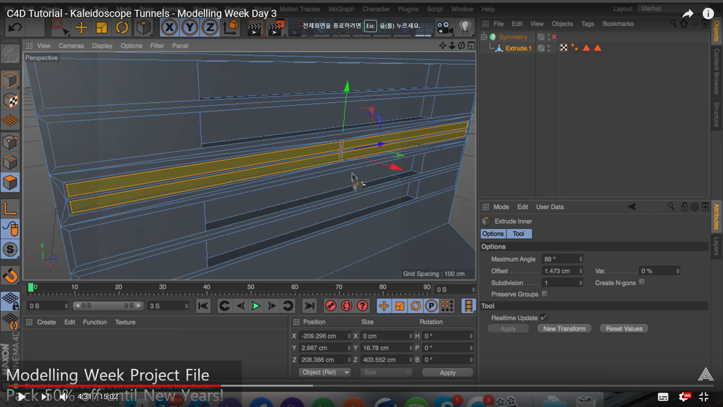Select the Symmetry object in the tree

click(513, 37)
